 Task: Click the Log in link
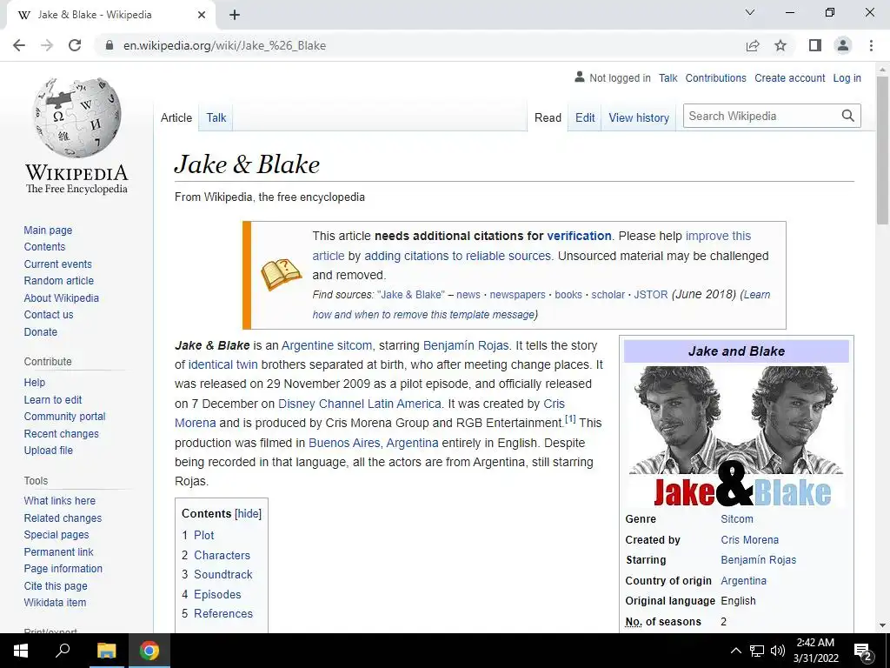pyautogui.click(x=847, y=77)
